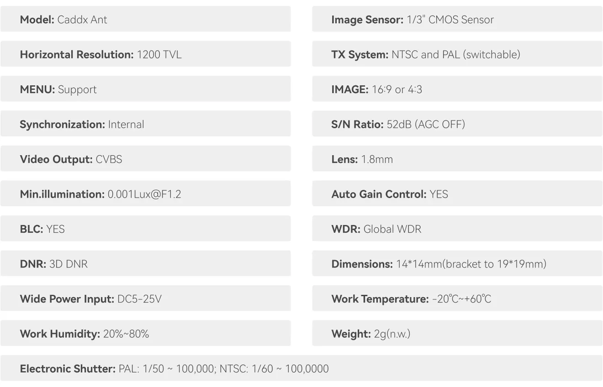Select the Lens: 1.8mm row
The height and width of the screenshot is (387, 603).
pos(457,159)
